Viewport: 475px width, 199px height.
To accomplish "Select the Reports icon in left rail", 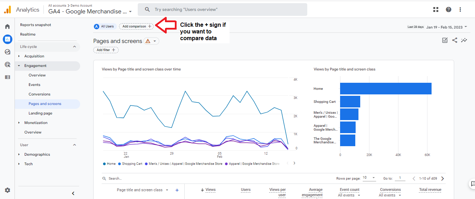I will coord(7,39).
